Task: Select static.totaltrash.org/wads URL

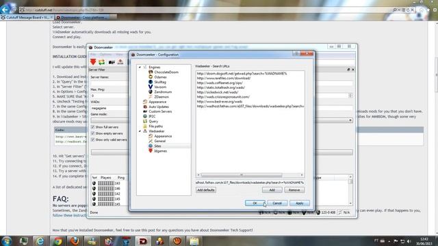Action: (220, 87)
